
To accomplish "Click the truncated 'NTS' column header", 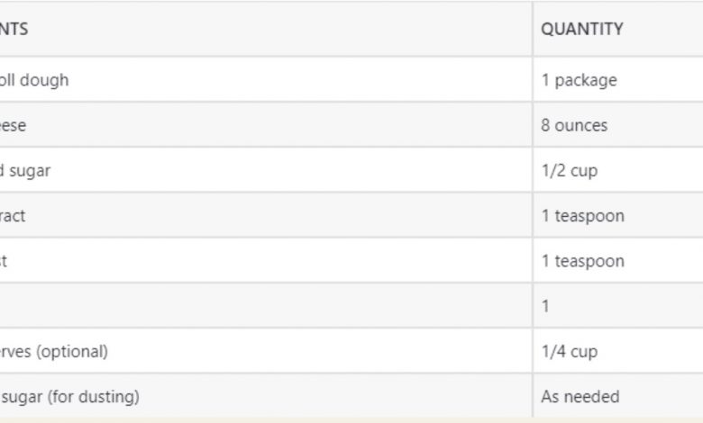I will point(14,29).
